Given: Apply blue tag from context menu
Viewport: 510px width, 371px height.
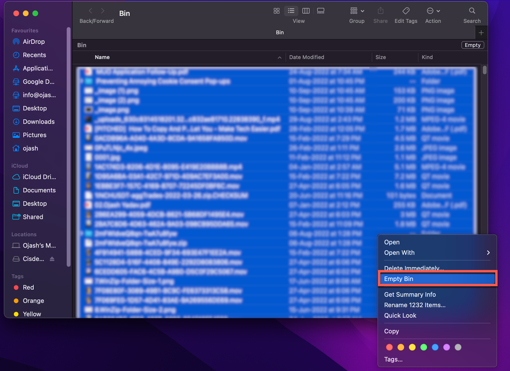Looking at the screenshot, I should pyautogui.click(x=435, y=347).
